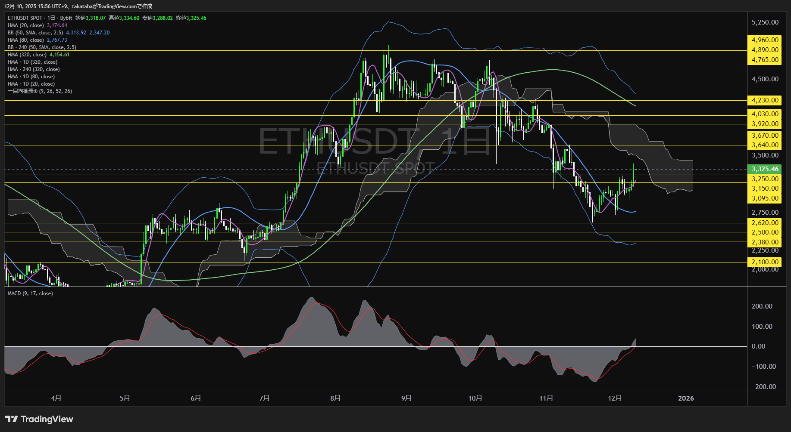
Task: Click the 8月 label on time axis
Action: 335,398
